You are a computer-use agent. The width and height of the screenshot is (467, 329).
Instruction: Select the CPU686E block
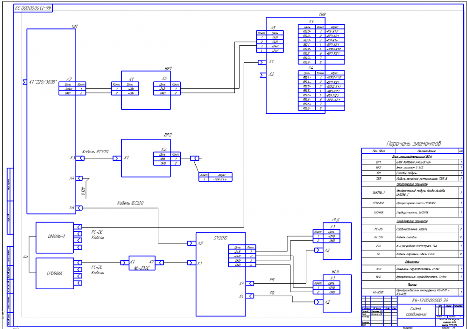55,273
